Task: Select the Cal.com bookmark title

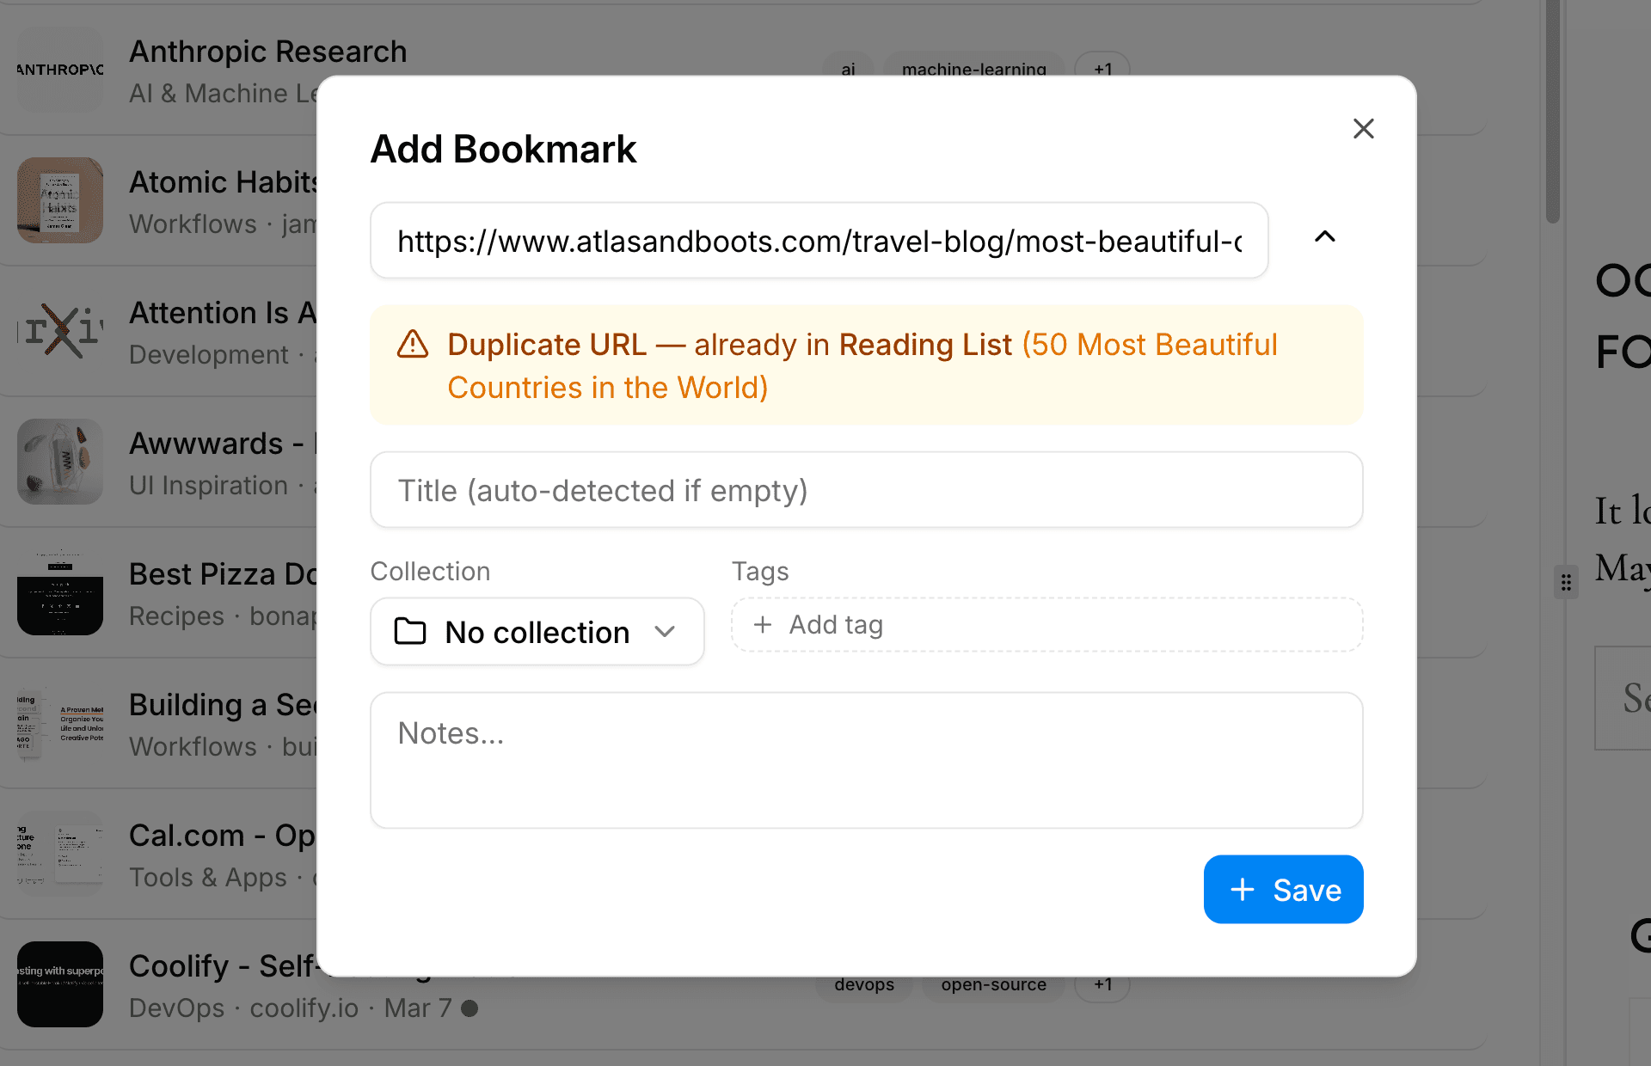Action: pyautogui.click(x=223, y=836)
